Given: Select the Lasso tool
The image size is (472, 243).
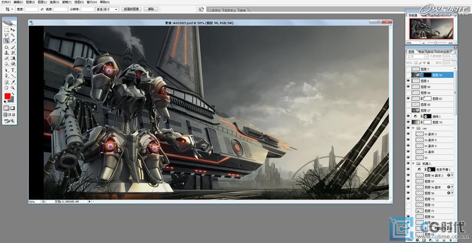Looking at the screenshot, I should [x=6, y=35].
